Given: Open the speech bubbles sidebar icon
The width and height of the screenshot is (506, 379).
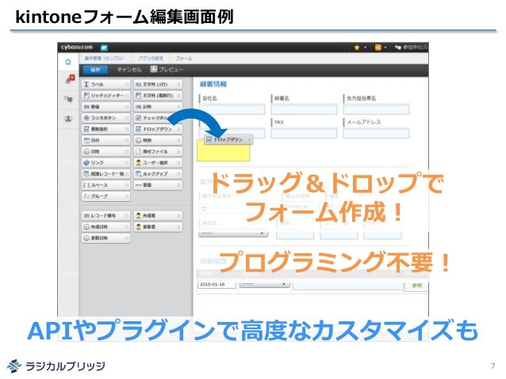Looking at the screenshot, I should pos(68,99).
